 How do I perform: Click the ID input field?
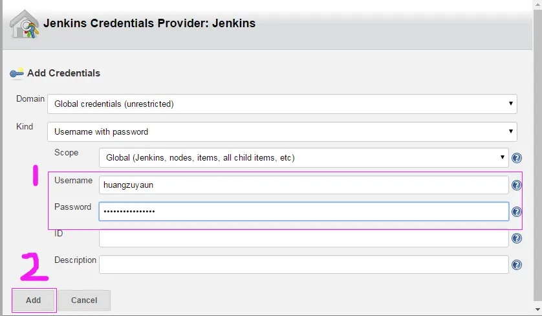[304, 238]
